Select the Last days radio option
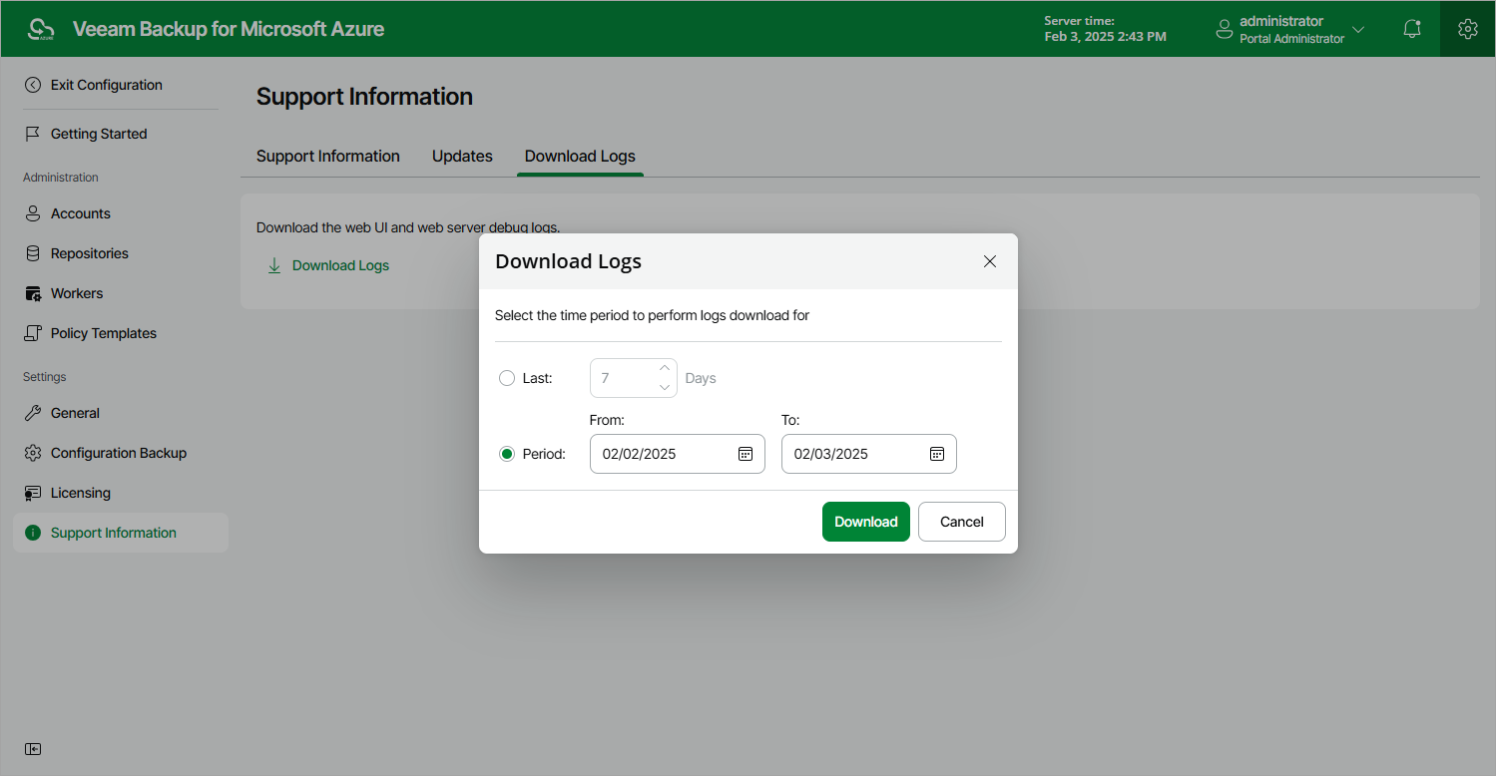Image resolution: width=1496 pixels, height=776 pixels. (x=507, y=378)
